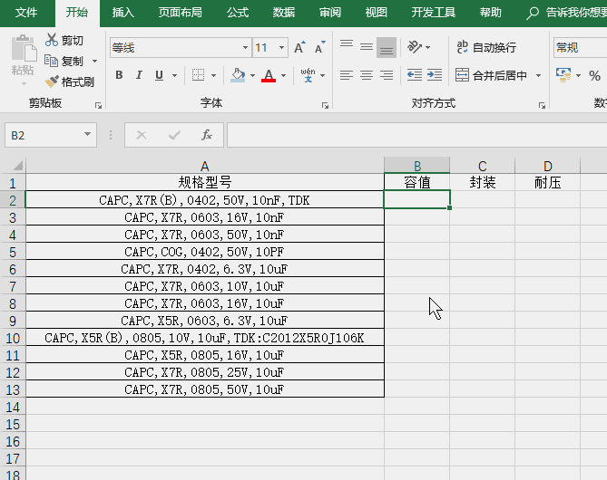
Task: Click the text orientation icon
Action: tap(415, 47)
